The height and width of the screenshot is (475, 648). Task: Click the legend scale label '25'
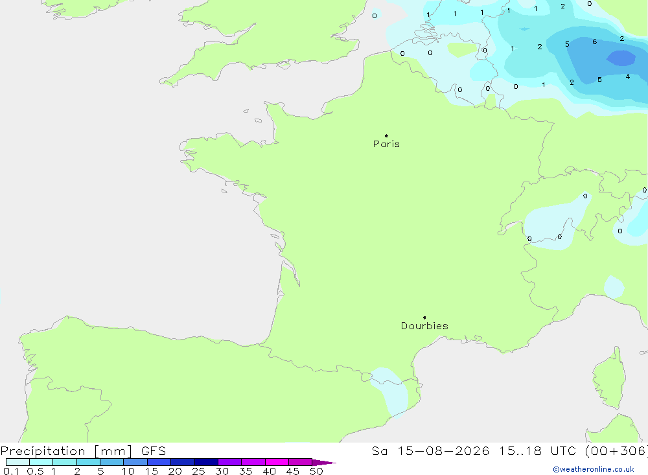[198, 471]
